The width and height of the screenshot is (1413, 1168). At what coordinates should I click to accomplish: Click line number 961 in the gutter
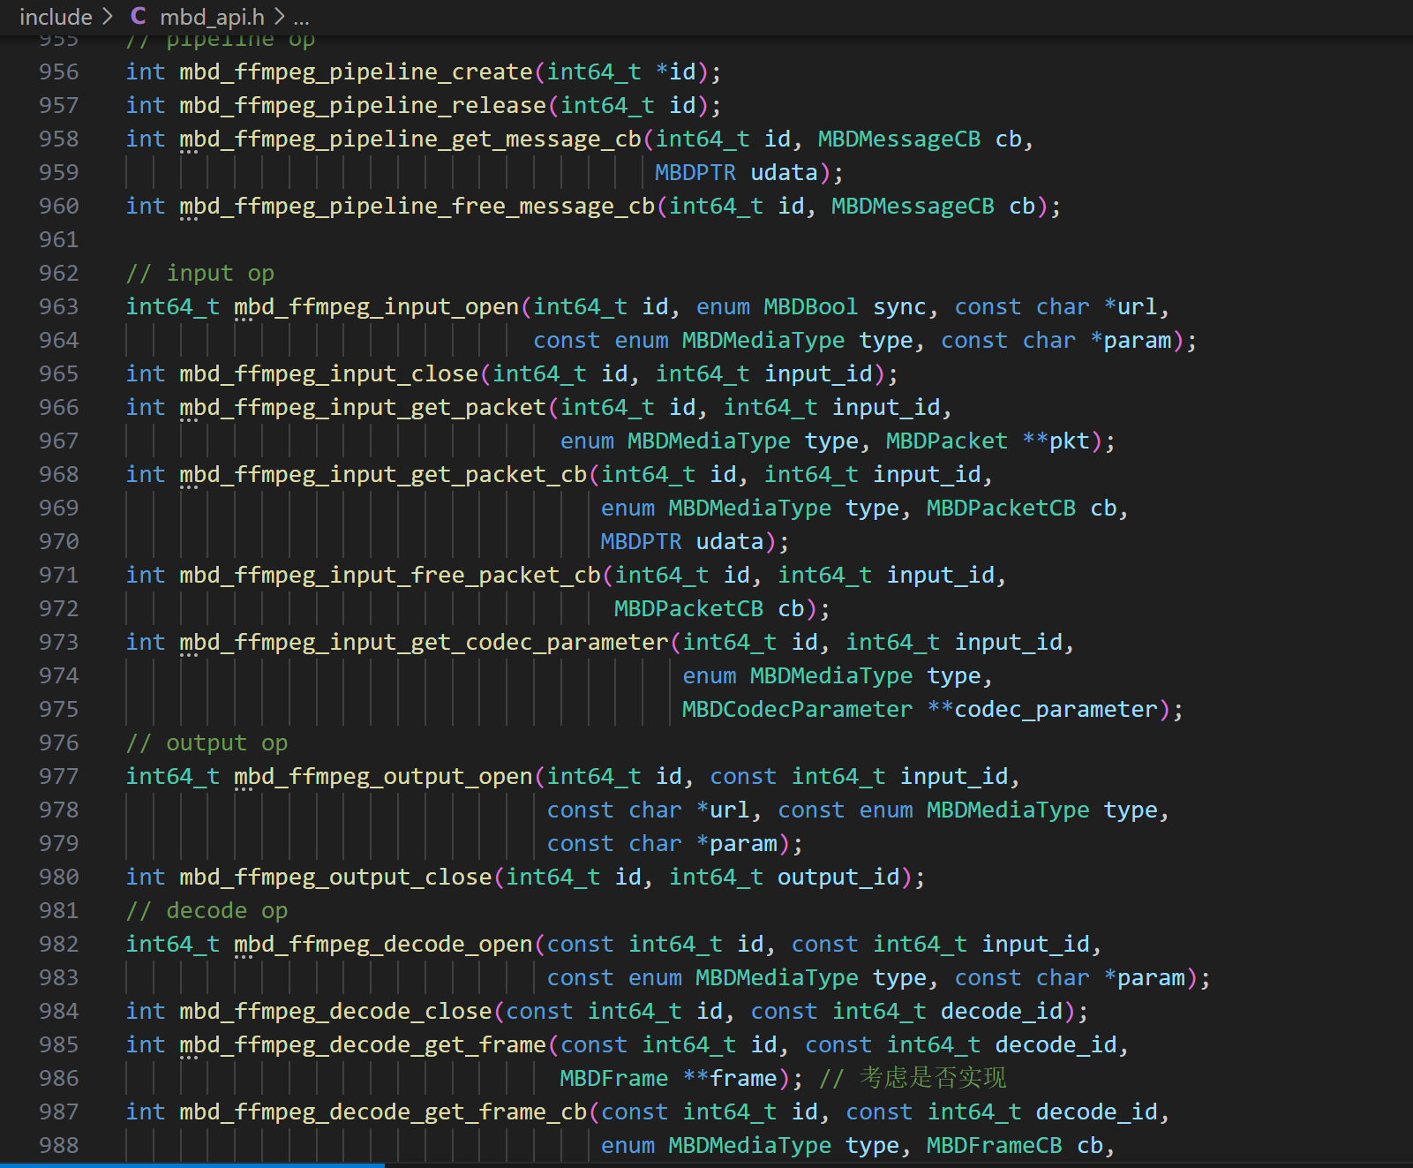pyautogui.click(x=59, y=239)
